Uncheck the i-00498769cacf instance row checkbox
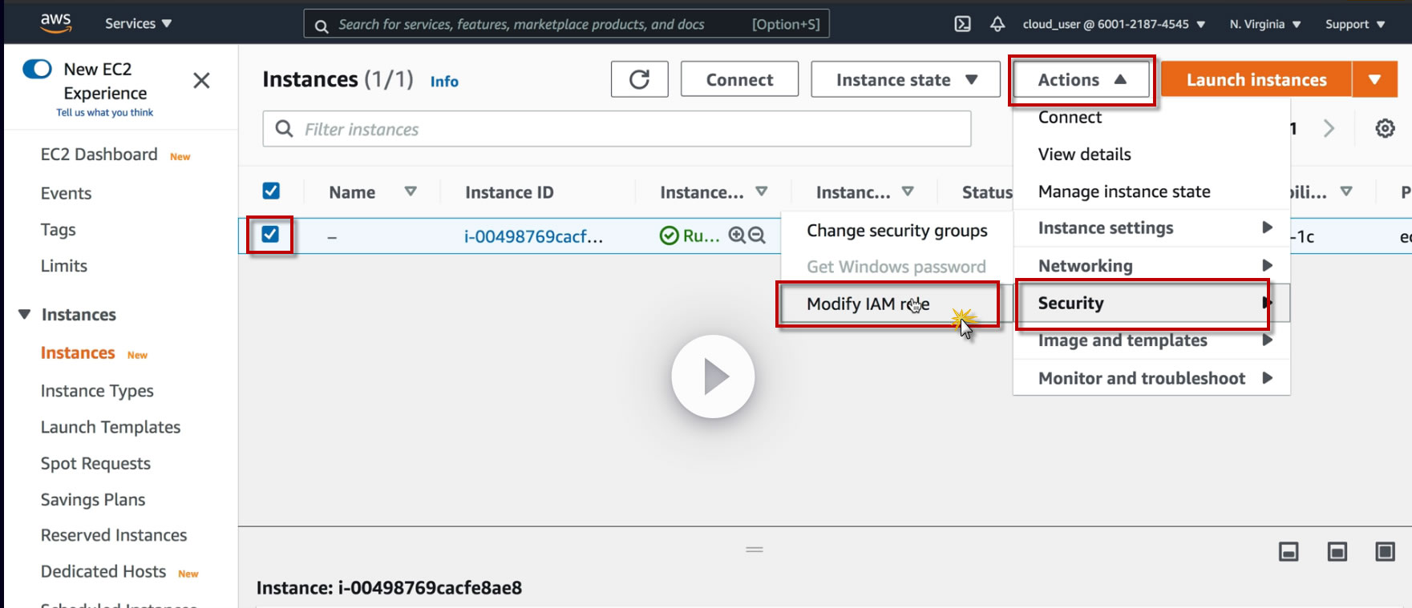1412x608 pixels. pos(270,234)
